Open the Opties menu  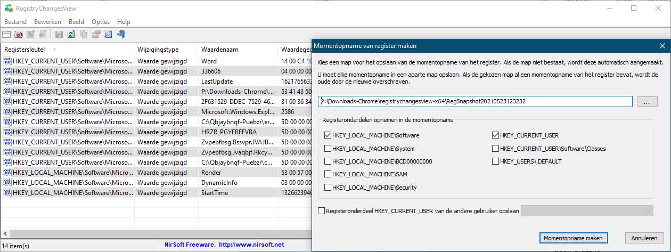click(101, 22)
